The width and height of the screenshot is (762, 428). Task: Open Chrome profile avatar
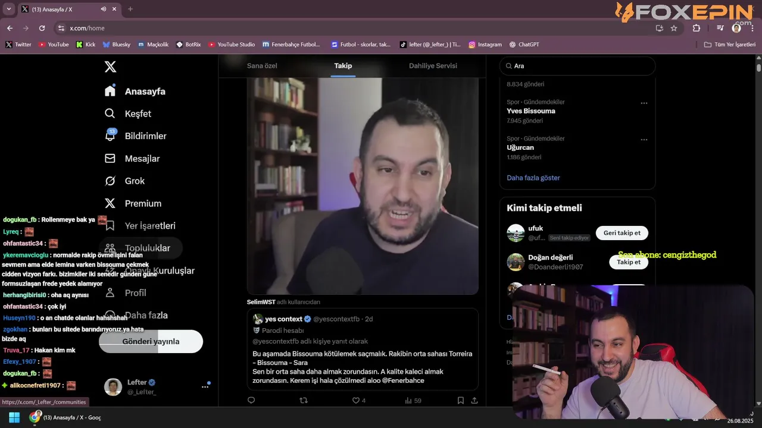736,28
